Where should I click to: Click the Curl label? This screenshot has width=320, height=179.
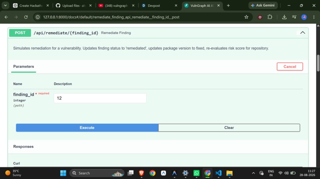point(17,163)
